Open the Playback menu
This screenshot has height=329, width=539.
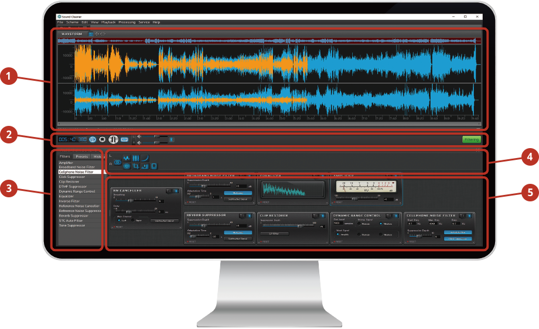[x=108, y=22]
